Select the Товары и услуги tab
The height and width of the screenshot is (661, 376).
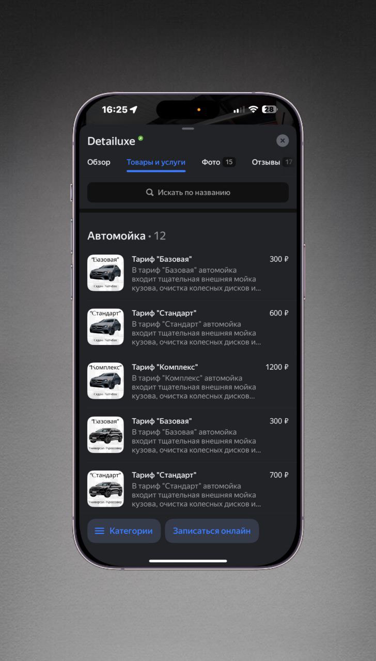[156, 162]
